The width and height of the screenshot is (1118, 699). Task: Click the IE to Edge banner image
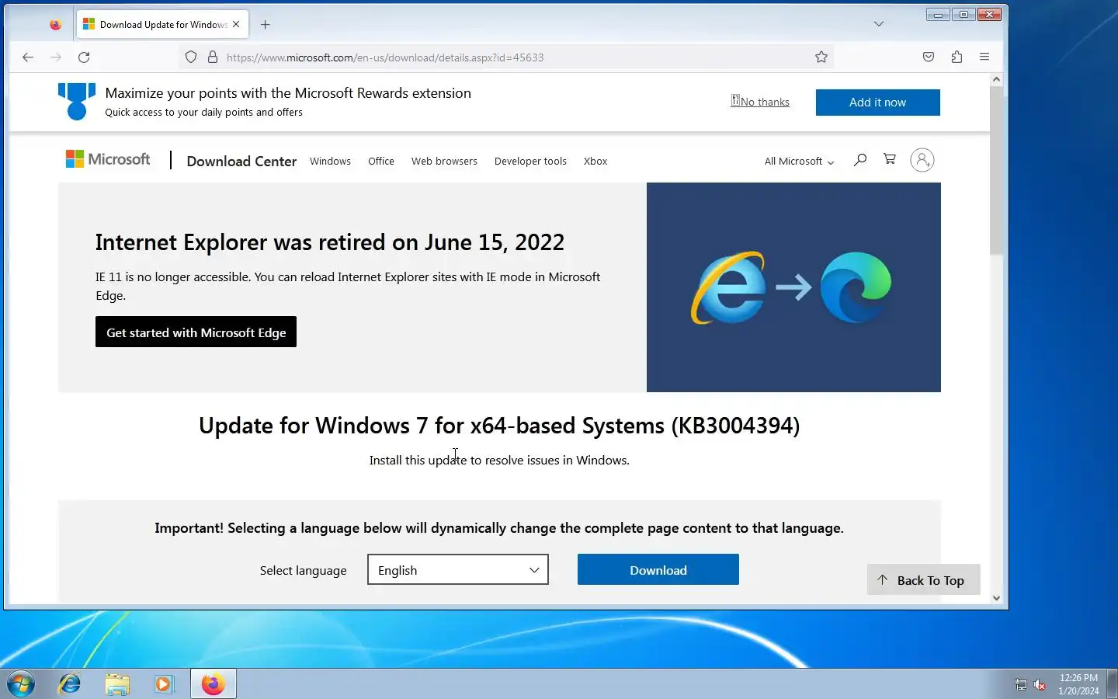click(x=793, y=287)
